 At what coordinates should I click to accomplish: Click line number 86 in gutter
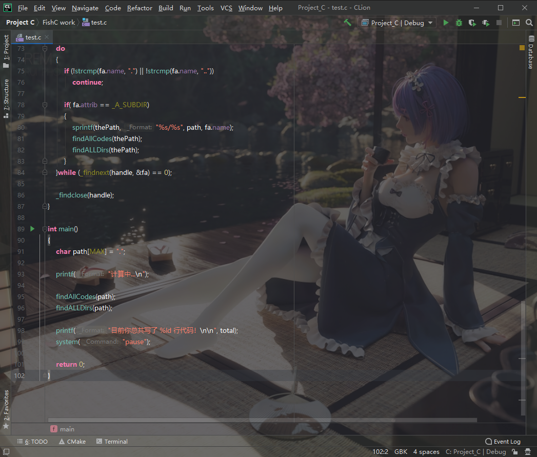(x=21, y=195)
